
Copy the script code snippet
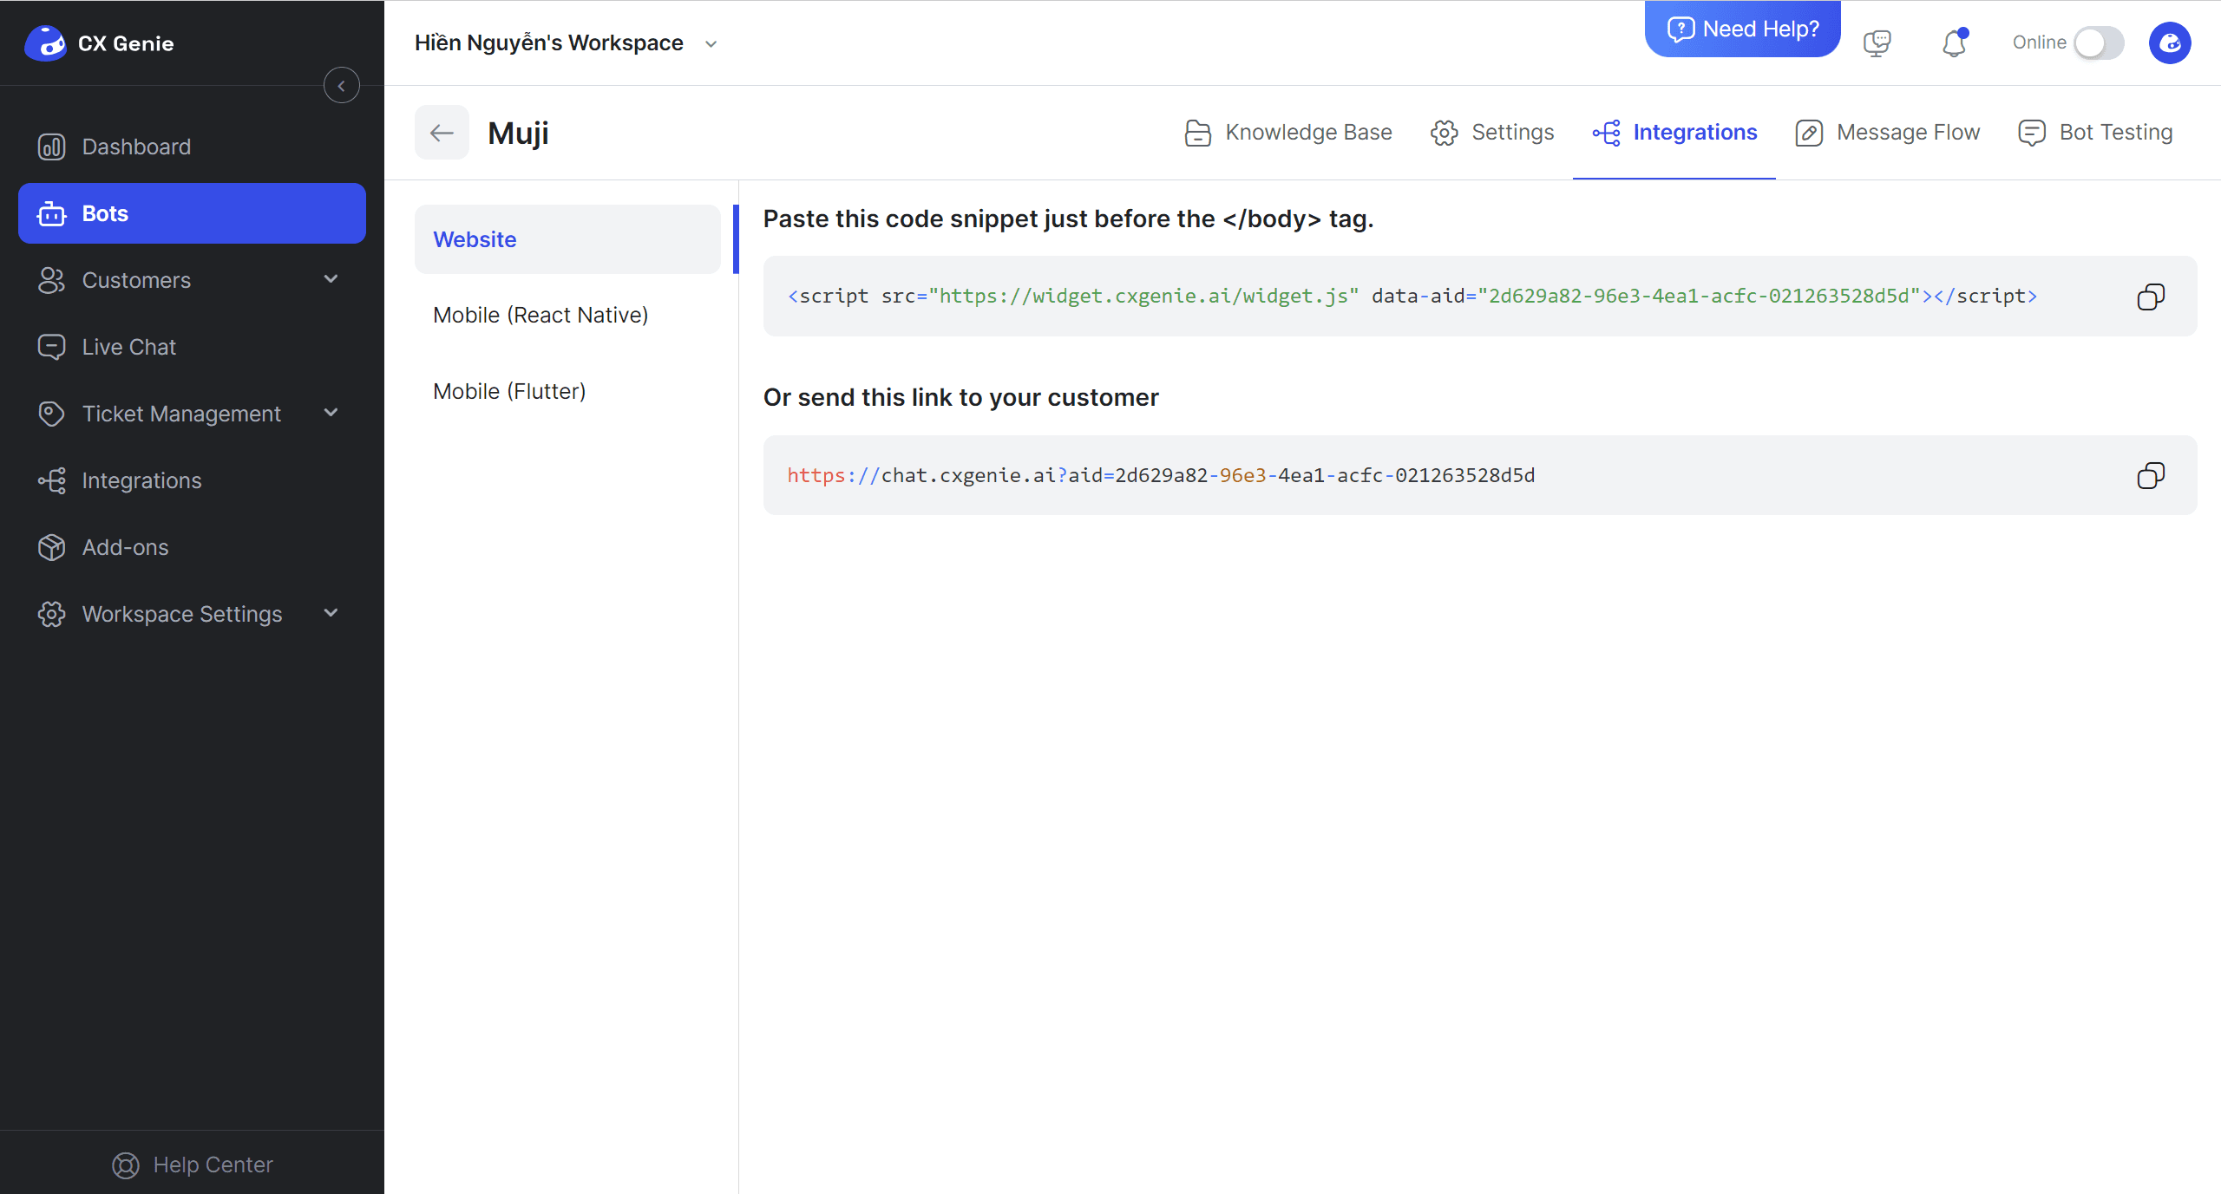pos(2151,297)
